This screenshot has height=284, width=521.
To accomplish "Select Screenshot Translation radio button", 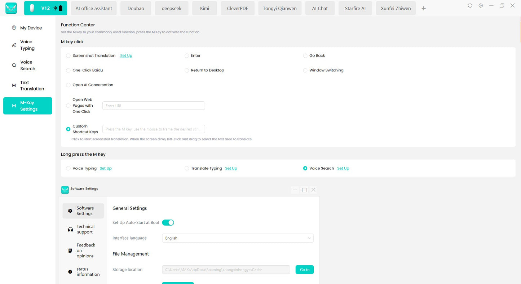I will (68, 56).
